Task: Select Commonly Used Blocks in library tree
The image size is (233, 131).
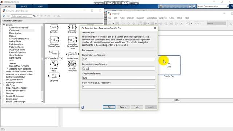Action: pyautogui.click(x=19, y=28)
